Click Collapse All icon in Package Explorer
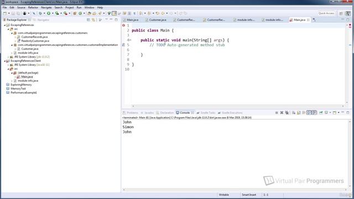354x199 pixels. 88,20
